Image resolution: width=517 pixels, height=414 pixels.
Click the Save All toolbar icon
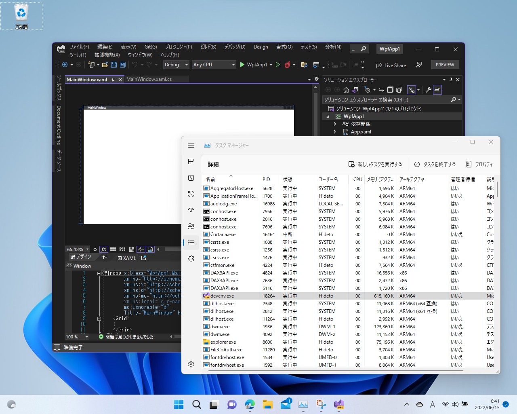point(122,65)
